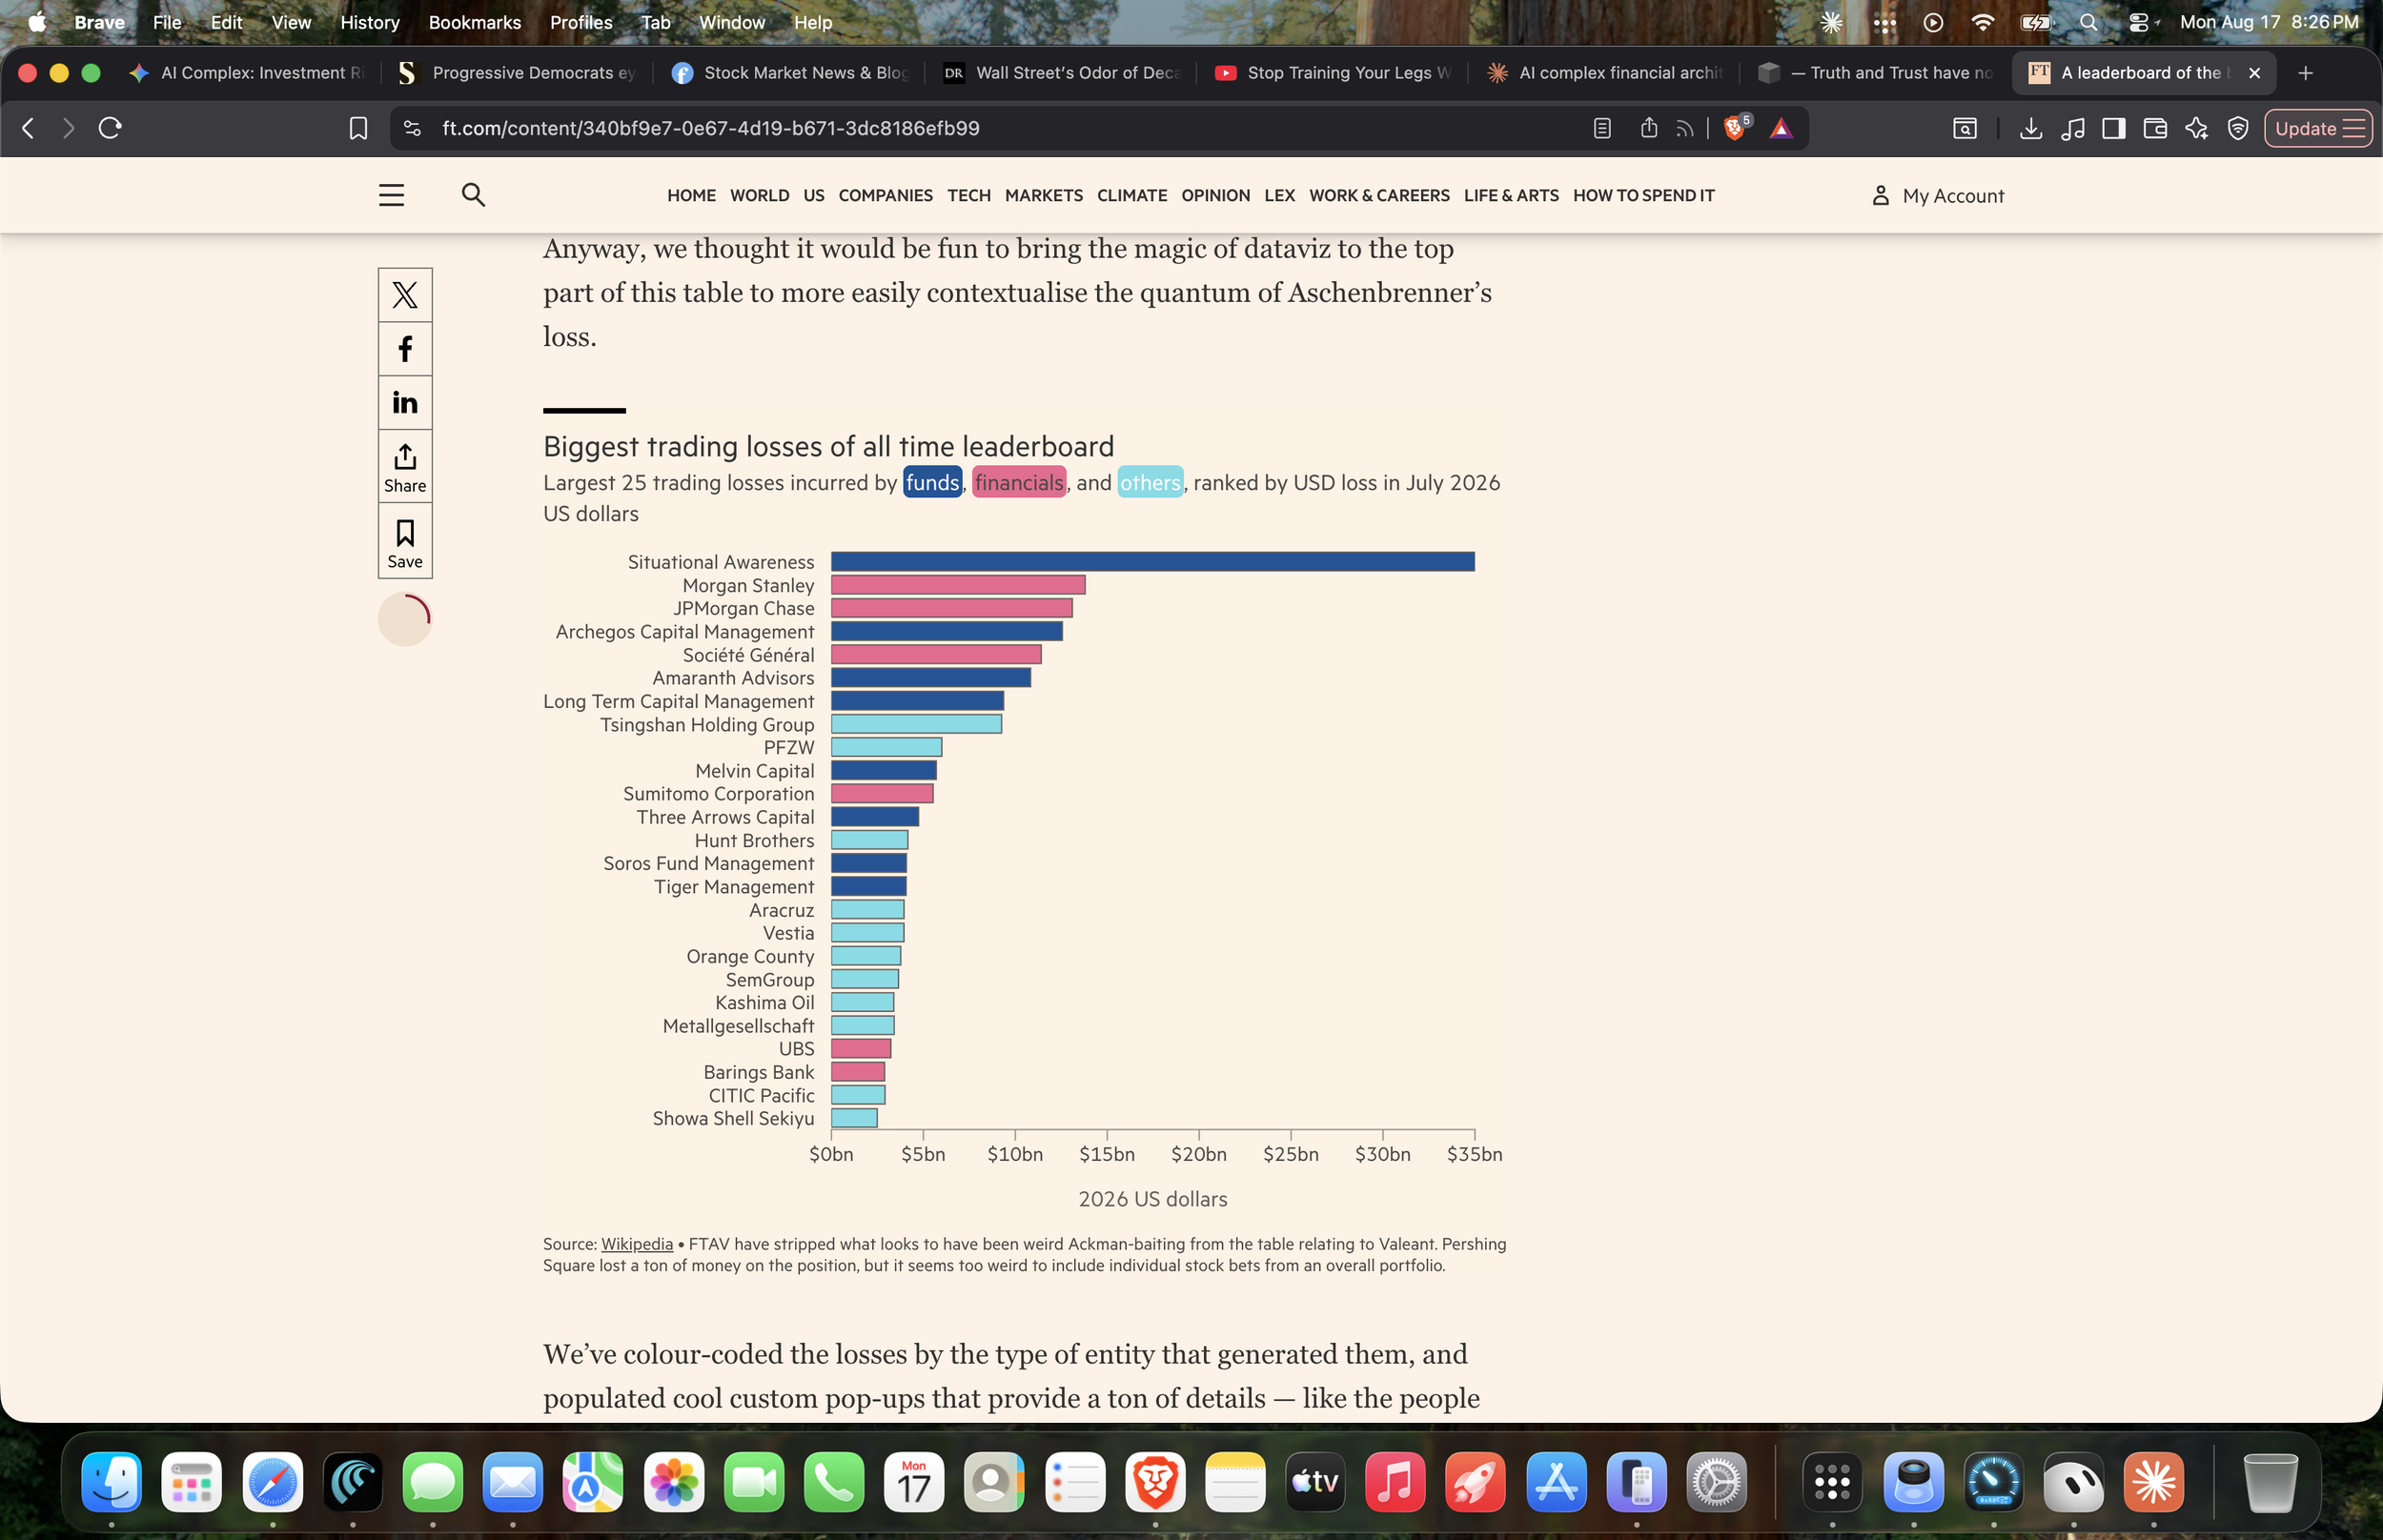The image size is (2383, 1540).
Task: Select the Situational Awareness bar in chart
Action: tap(1152, 562)
